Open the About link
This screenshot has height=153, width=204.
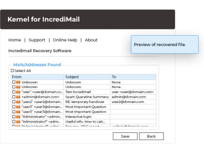coord(91,40)
